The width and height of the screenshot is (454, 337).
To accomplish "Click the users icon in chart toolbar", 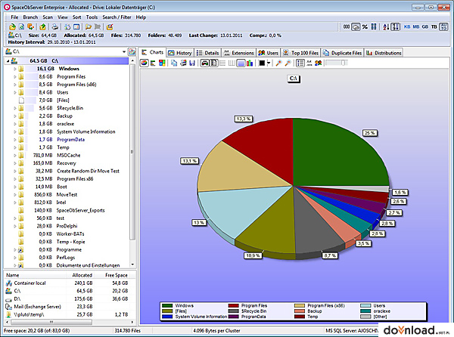I will 319,63.
